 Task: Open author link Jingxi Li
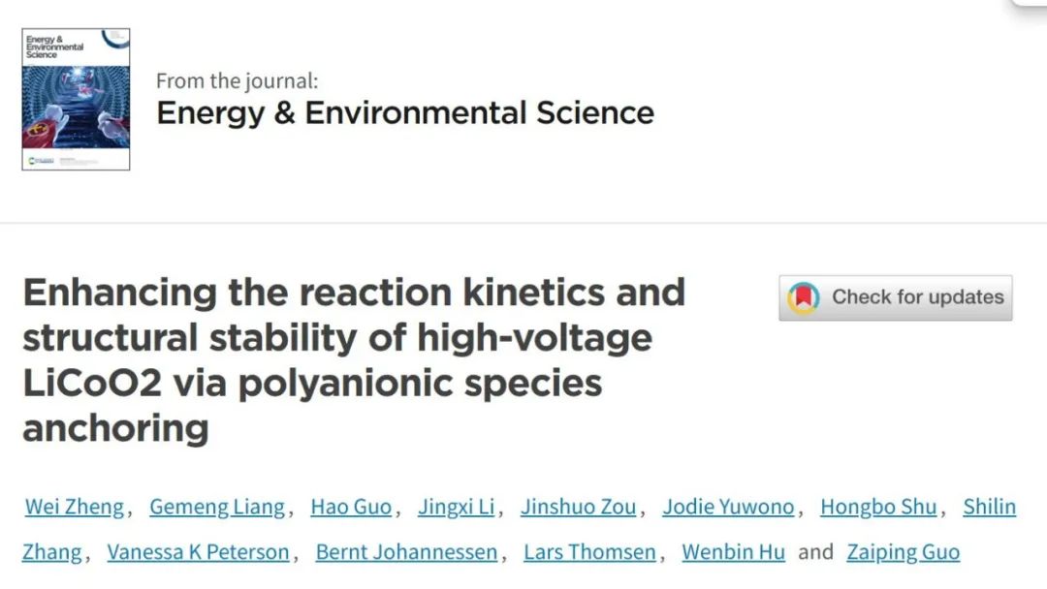456,507
